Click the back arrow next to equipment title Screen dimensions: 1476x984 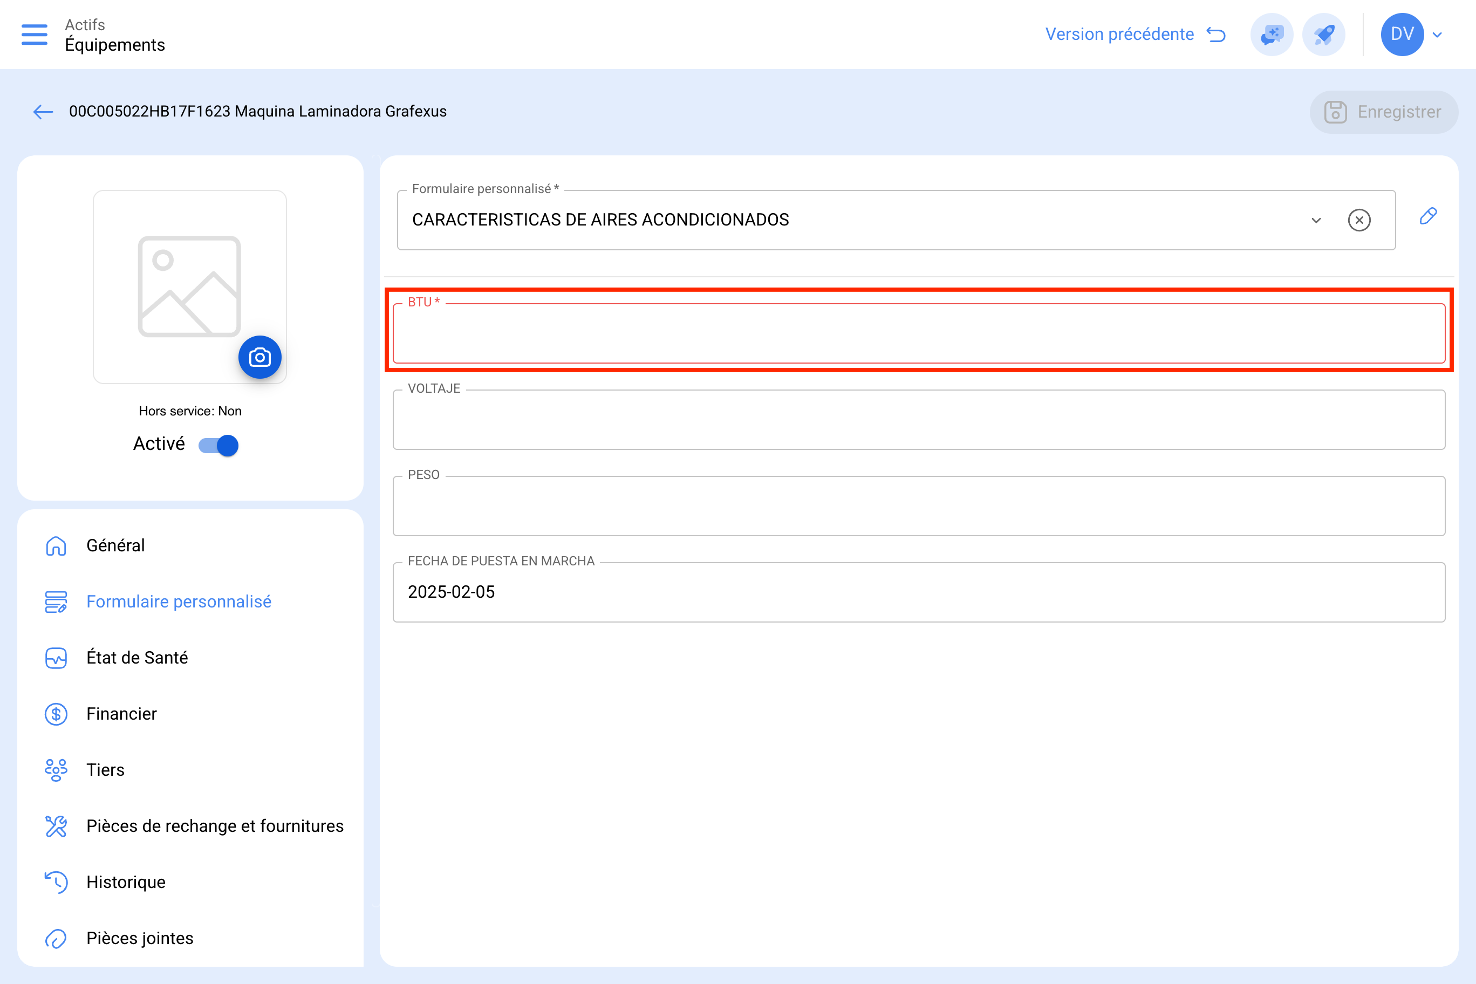43,112
